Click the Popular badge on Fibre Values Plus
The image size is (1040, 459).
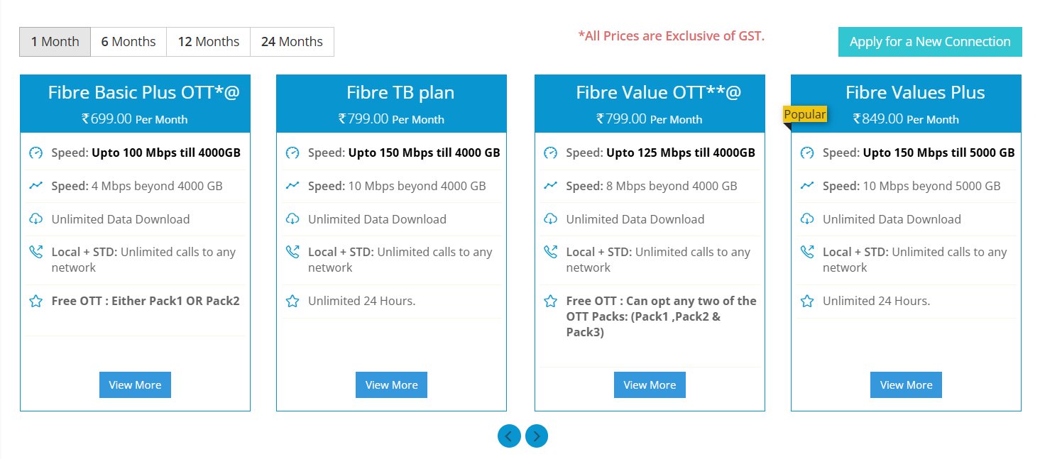[805, 114]
